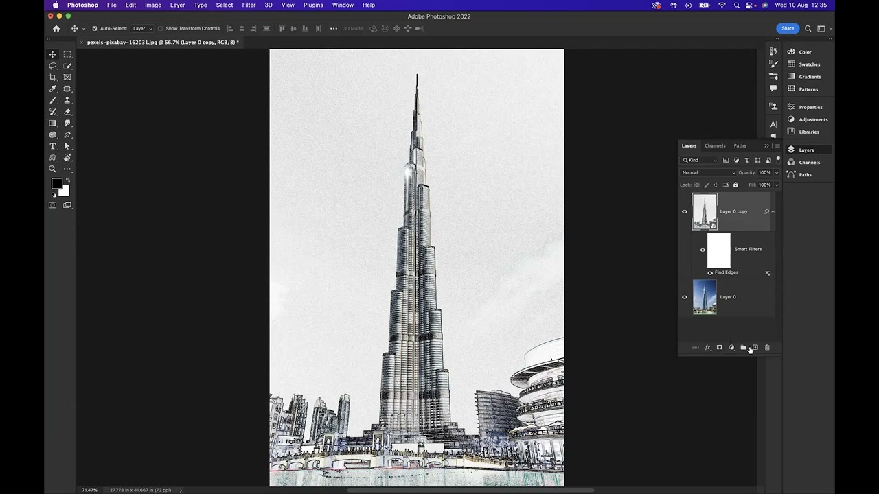Open Find Edges filter blending options
The width and height of the screenshot is (879, 494).
coord(767,273)
